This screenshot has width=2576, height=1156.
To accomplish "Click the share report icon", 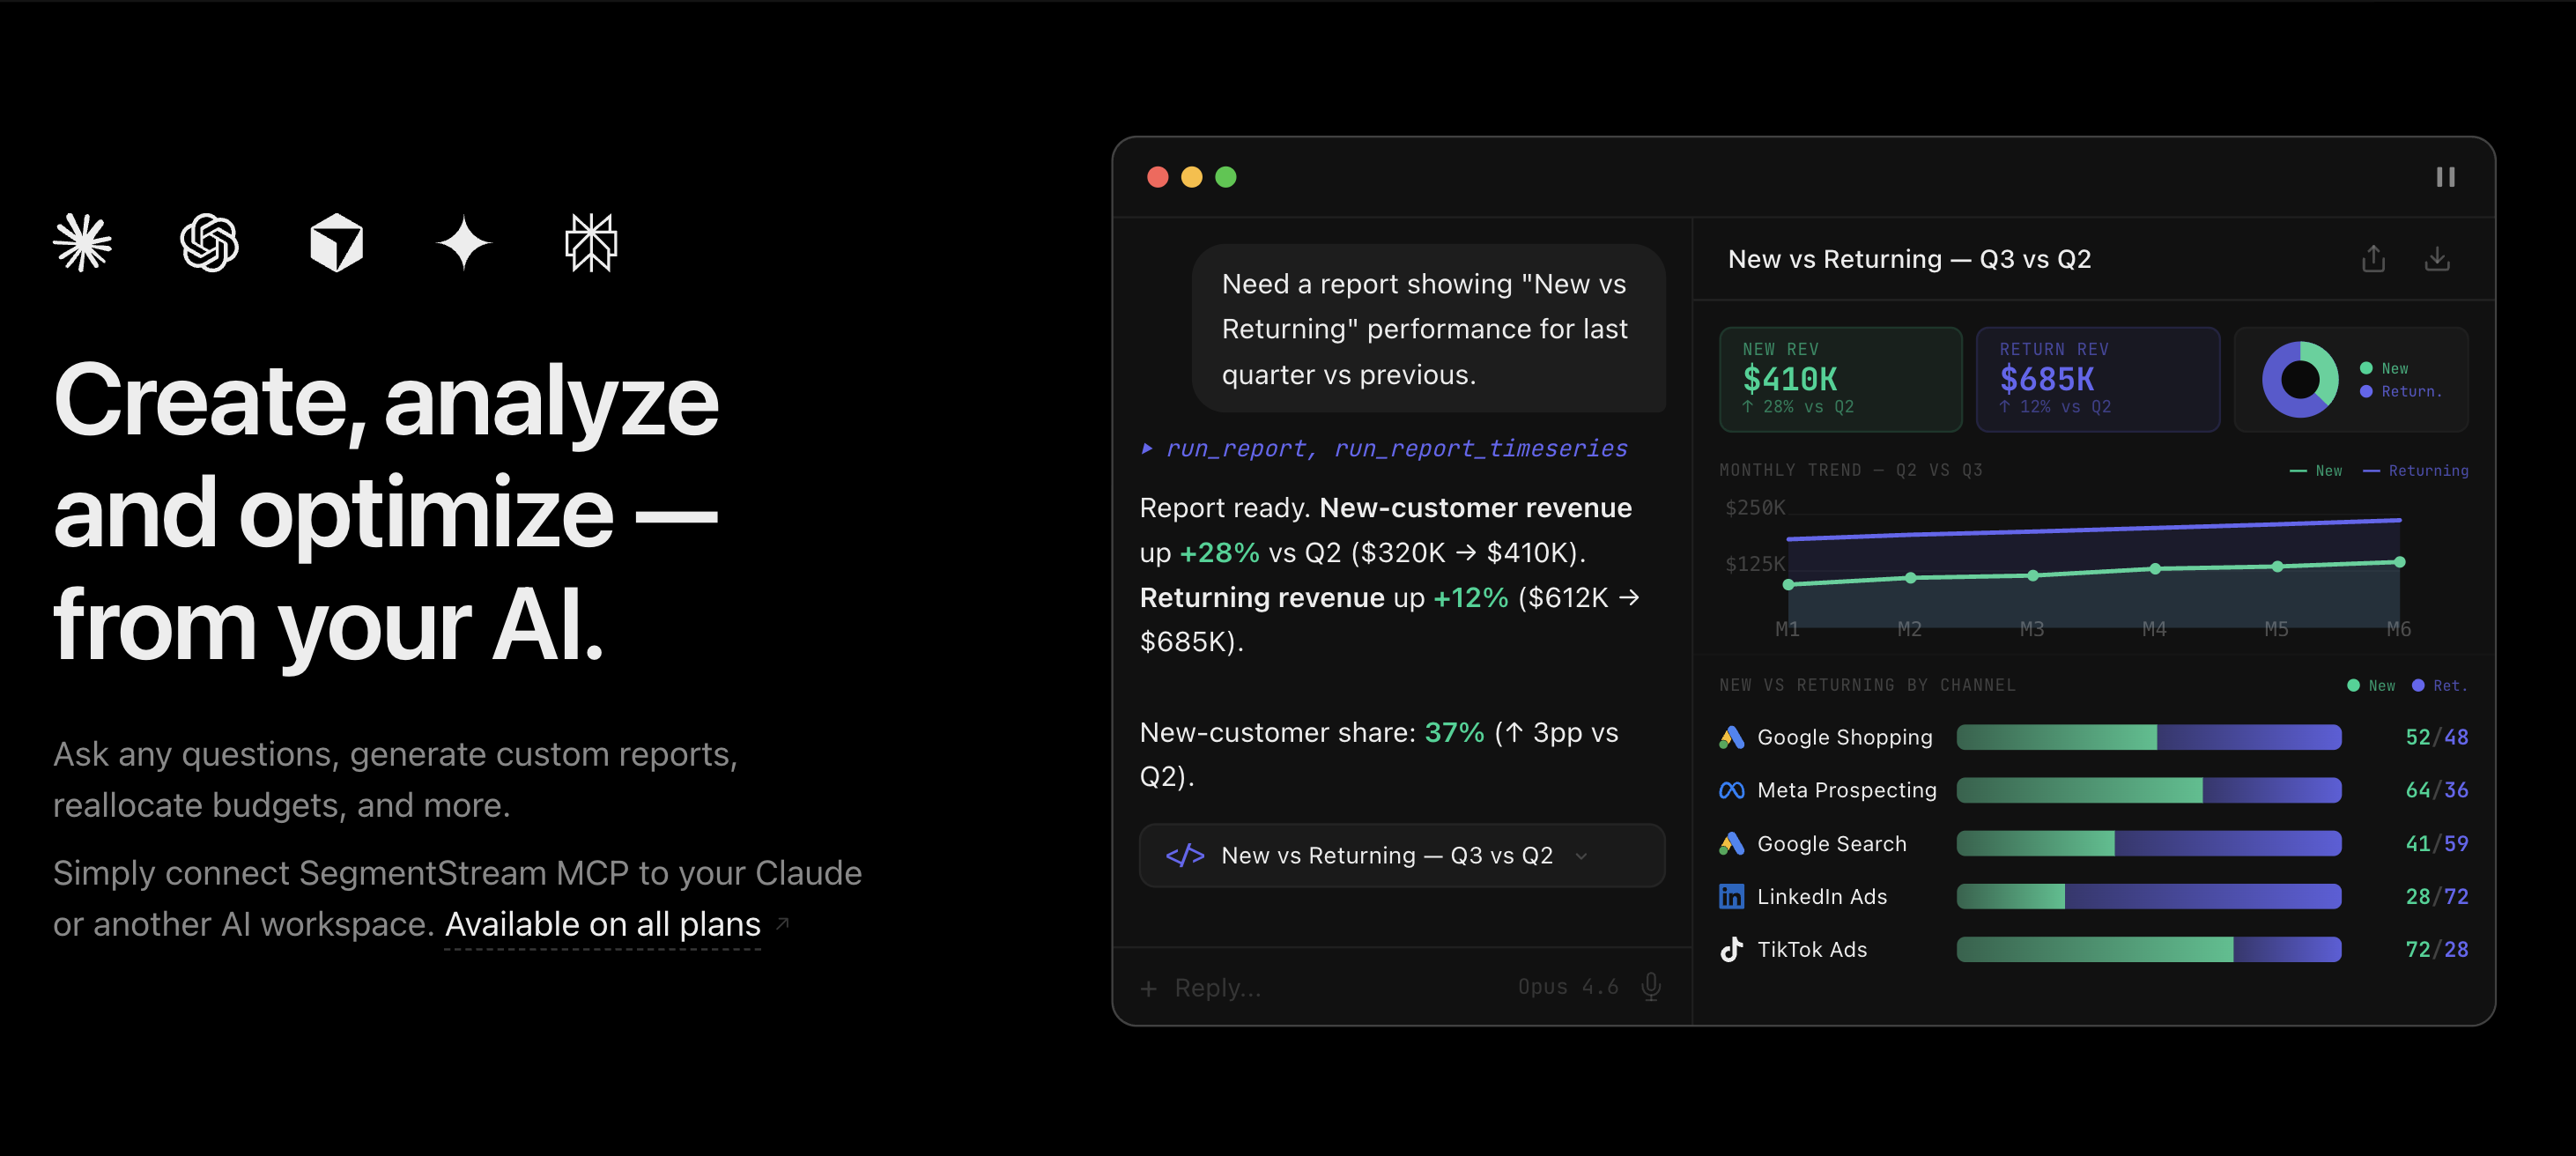I will (x=2373, y=259).
